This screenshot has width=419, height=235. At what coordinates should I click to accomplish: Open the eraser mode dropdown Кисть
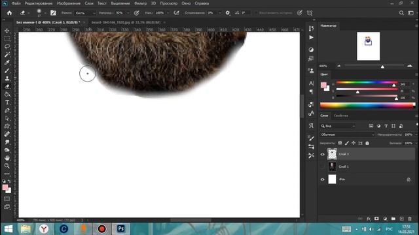point(85,13)
